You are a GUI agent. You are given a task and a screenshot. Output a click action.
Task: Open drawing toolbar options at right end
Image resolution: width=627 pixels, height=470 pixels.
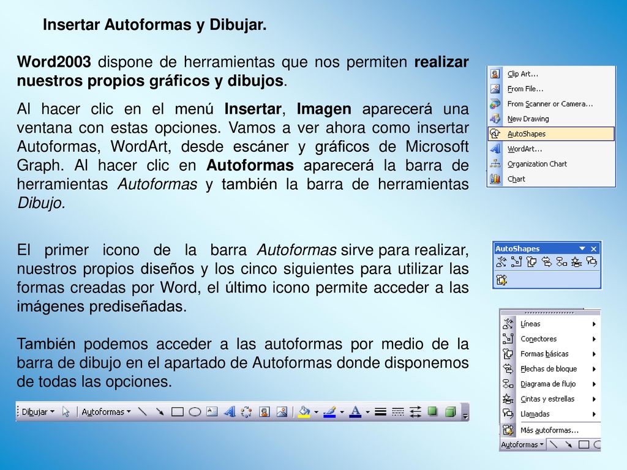(x=465, y=412)
